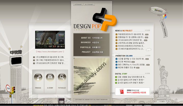Select ABOUT US 디자인팝소개 menu item
The width and height of the screenshot is (183, 106).
(91, 38)
